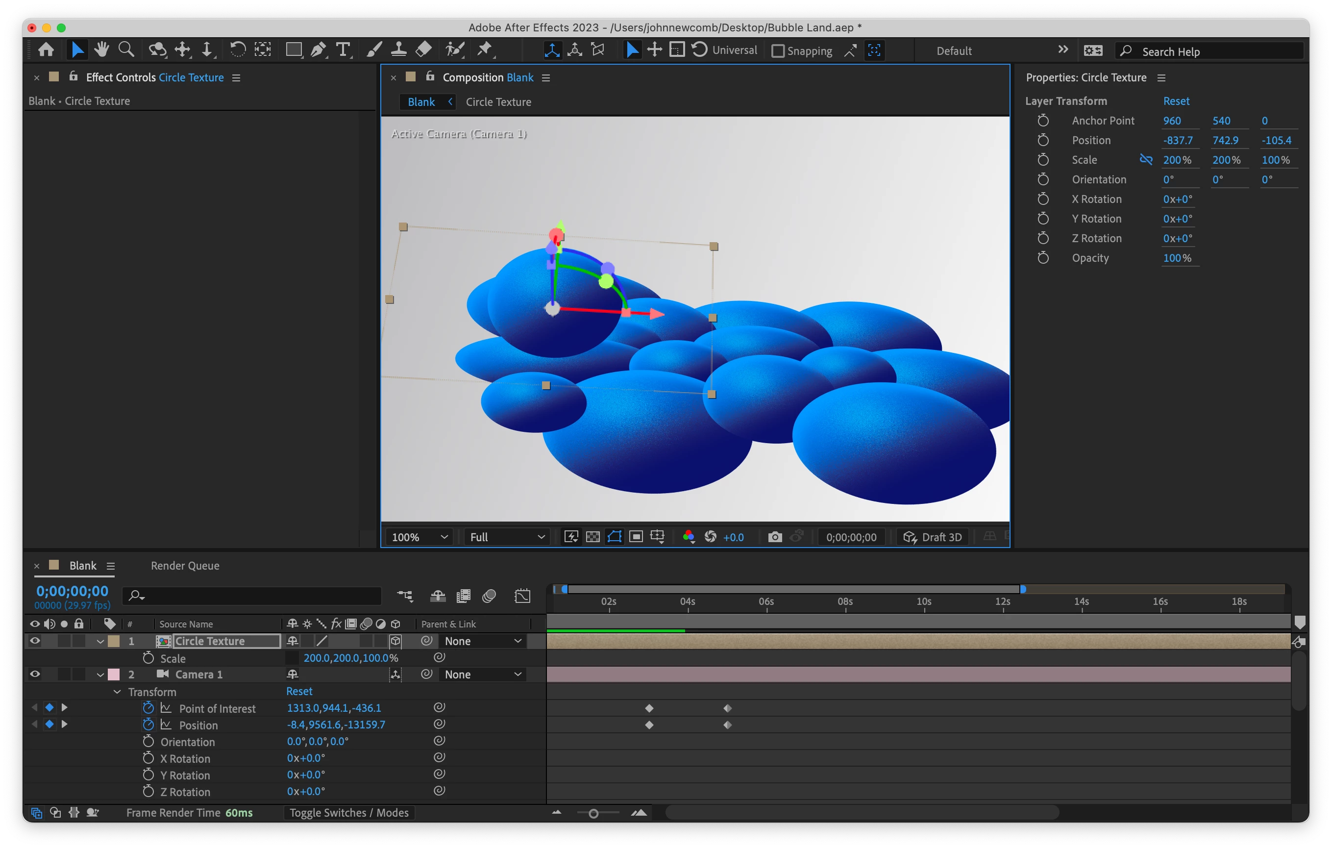Image resolution: width=1332 pixels, height=849 pixels.
Task: Switch to the Render Queue tab
Action: [x=185, y=566]
